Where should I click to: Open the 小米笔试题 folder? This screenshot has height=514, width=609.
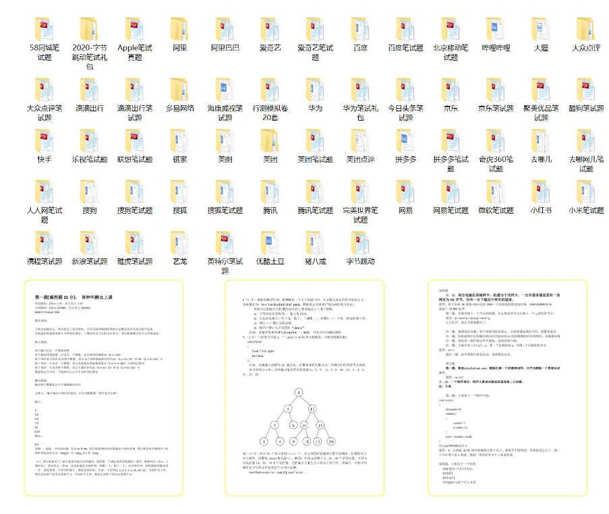[586, 192]
